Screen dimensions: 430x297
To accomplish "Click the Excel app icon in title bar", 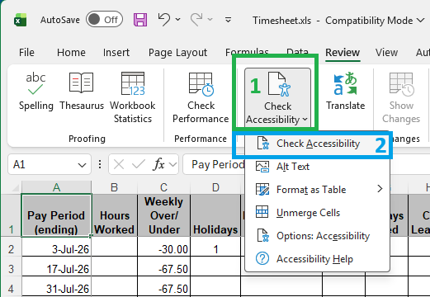I will point(21,20).
